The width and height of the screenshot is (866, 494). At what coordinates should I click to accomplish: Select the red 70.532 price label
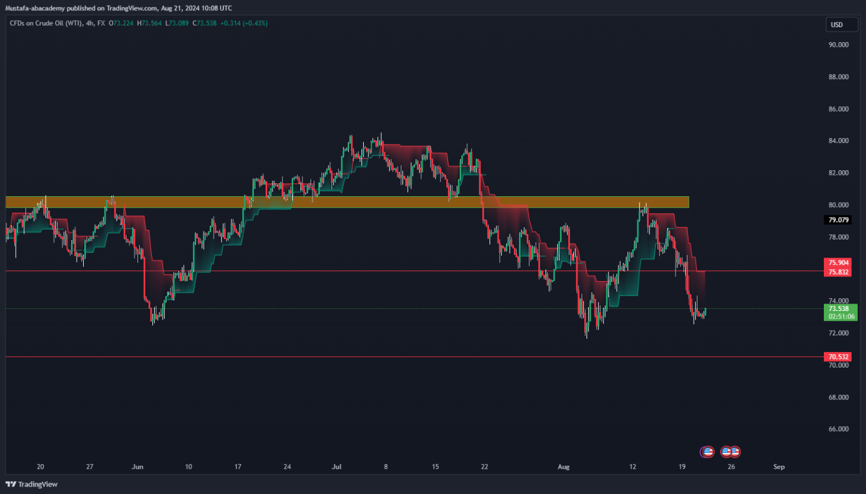click(x=838, y=357)
